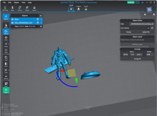
Task: Select the Base row in Objects list
Action: [27, 19]
